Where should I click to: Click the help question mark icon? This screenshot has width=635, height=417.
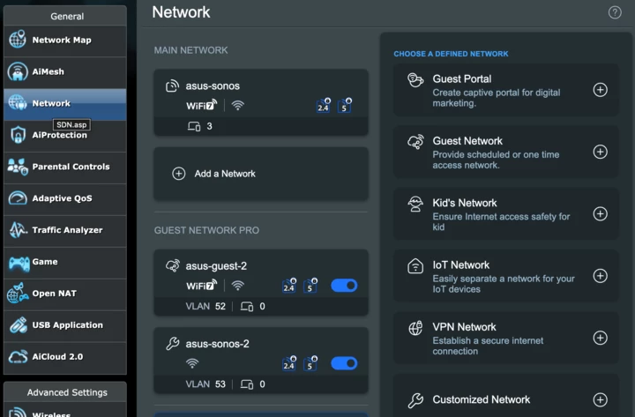pyautogui.click(x=615, y=12)
